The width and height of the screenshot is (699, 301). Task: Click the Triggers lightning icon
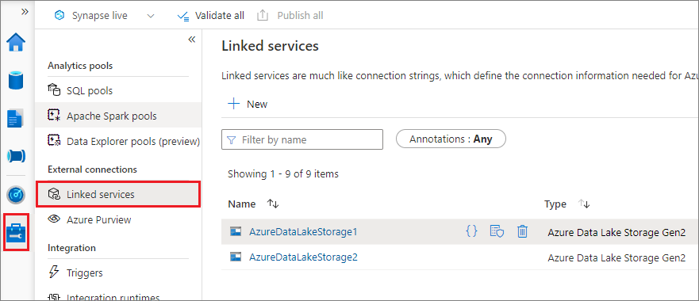(53, 272)
